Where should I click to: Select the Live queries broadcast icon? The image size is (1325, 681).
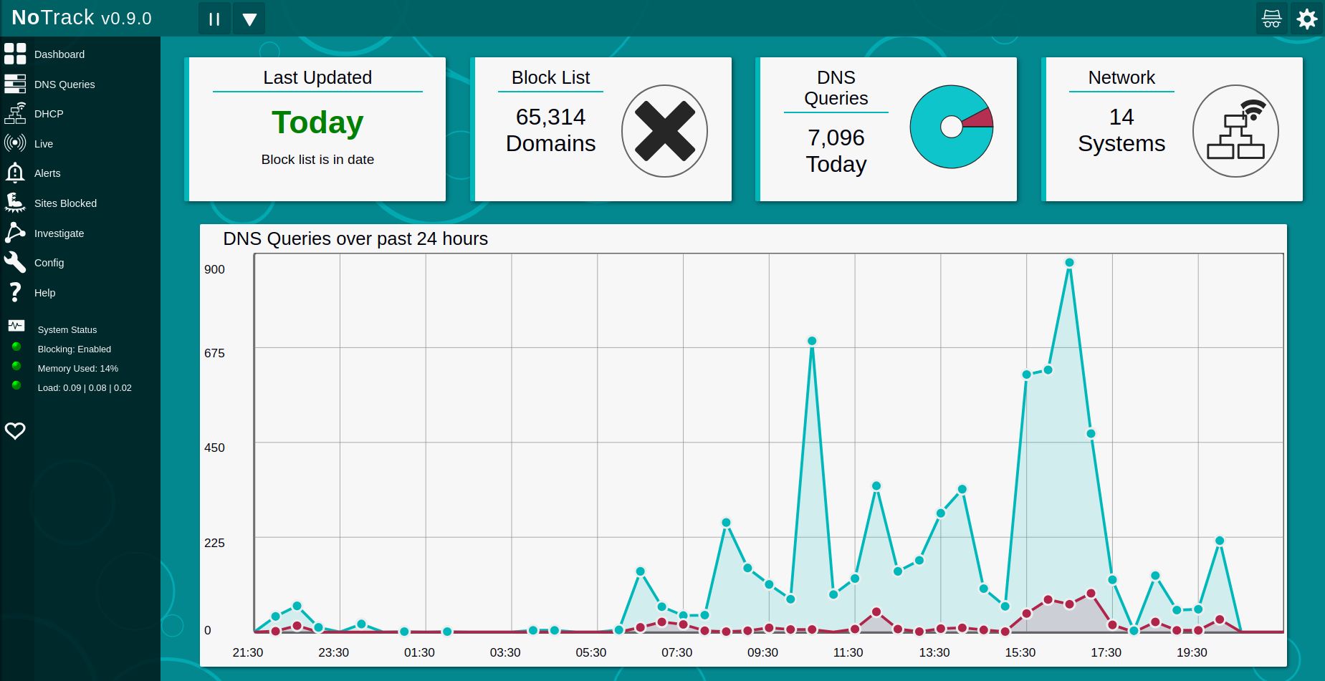coord(15,143)
